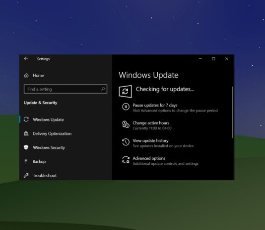Open the Home label in the sidebar

(x=38, y=76)
